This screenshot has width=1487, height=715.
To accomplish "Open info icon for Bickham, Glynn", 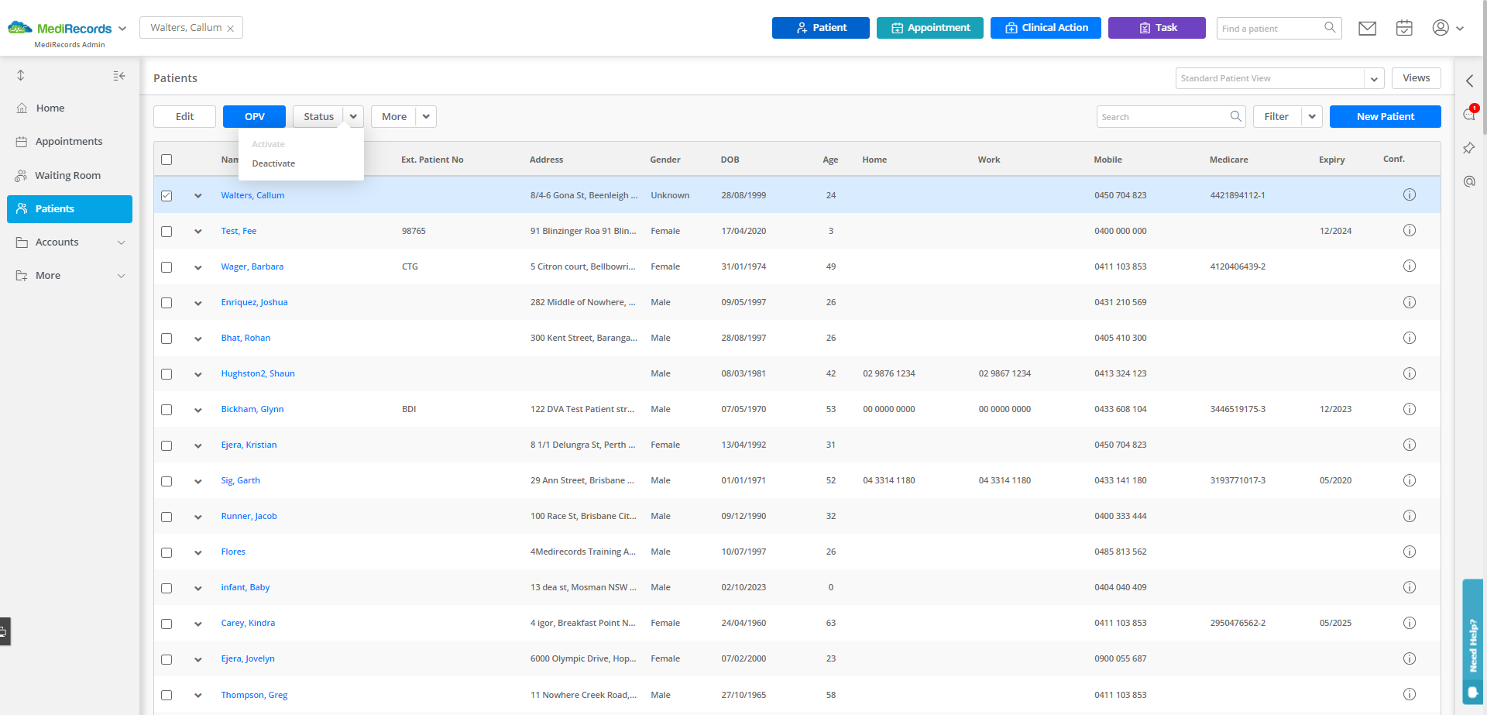I will click(x=1410, y=409).
